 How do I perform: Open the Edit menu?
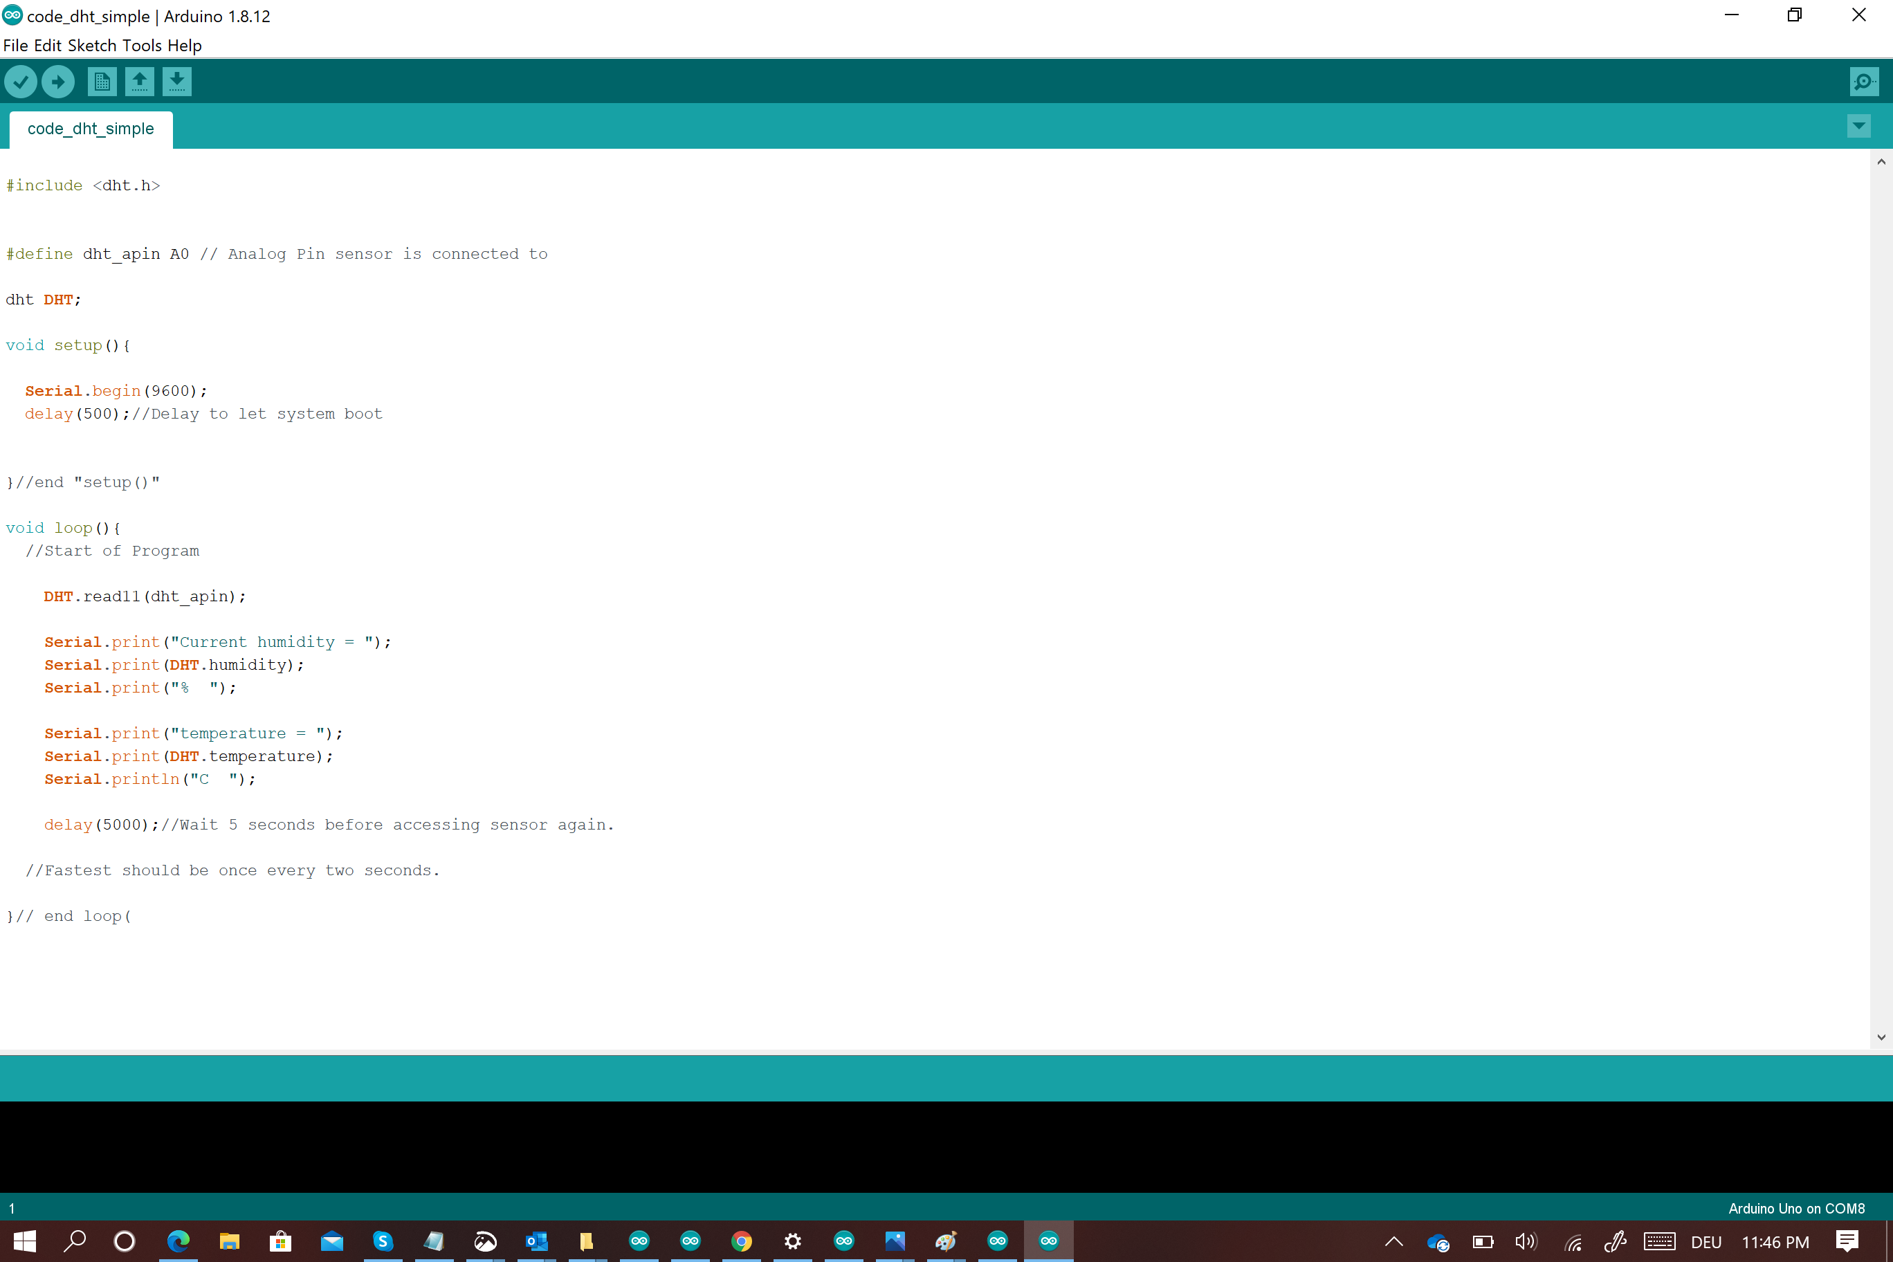[x=48, y=46]
